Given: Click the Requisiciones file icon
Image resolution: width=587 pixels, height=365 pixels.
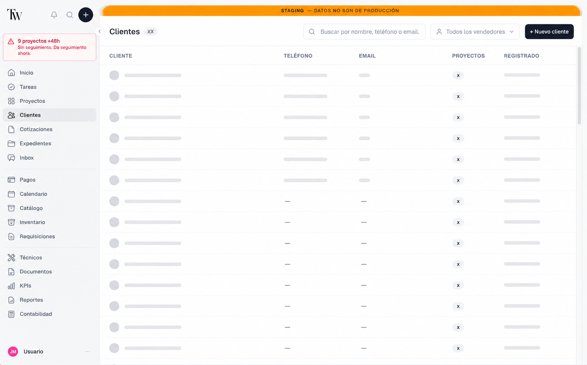Looking at the screenshot, I should pyautogui.click(x=11, y=237).
